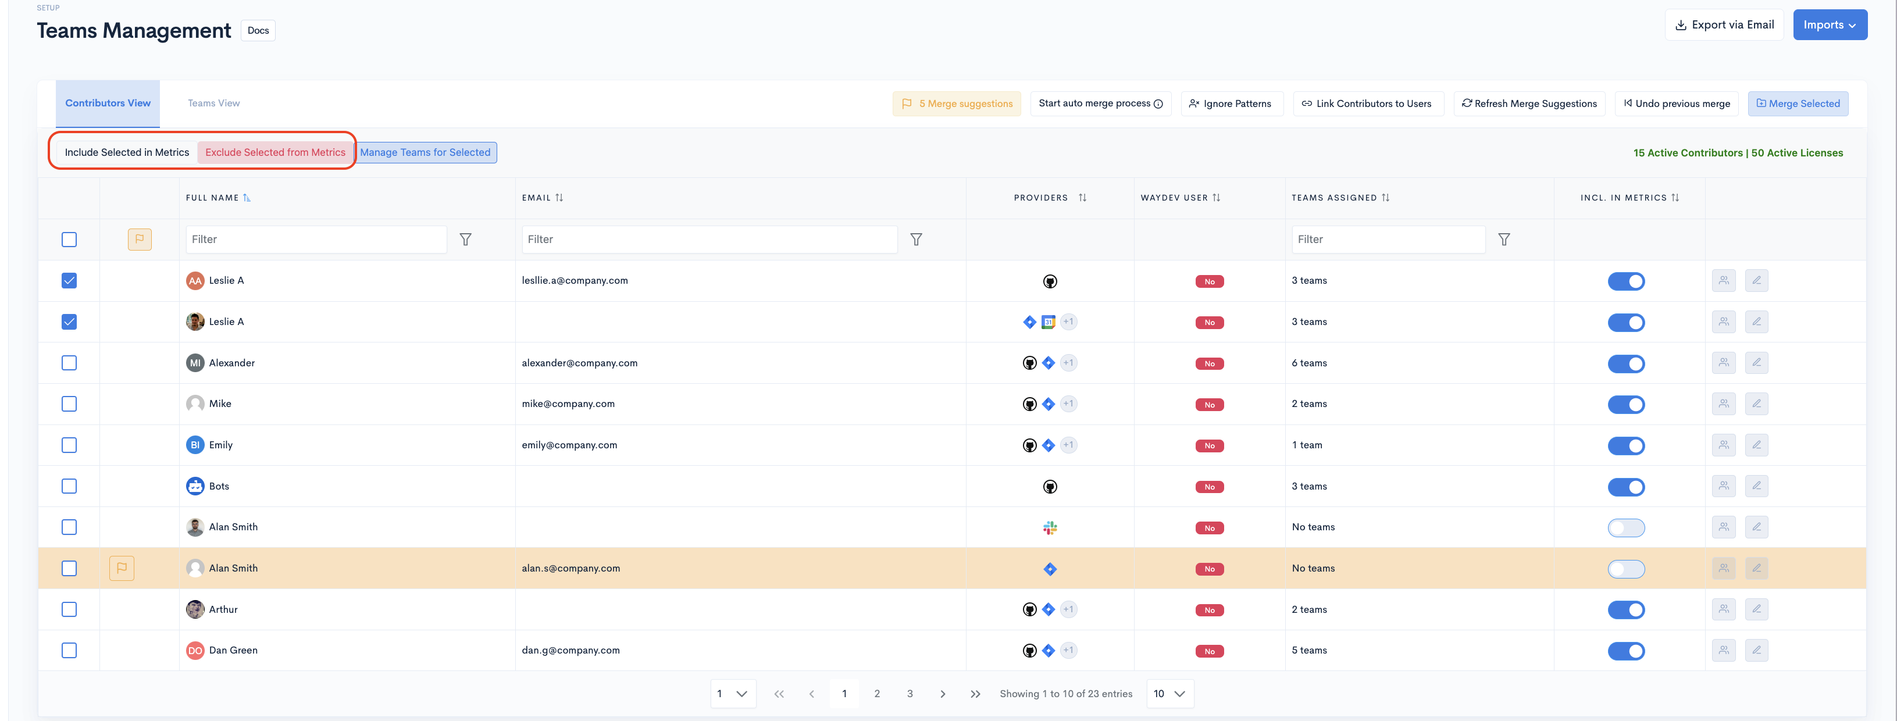Image resolution: width=1897 pixels, height=721 pixels.
Task: Uncheck checkbox for lesllie.a@company.com row
Action: 69,281
